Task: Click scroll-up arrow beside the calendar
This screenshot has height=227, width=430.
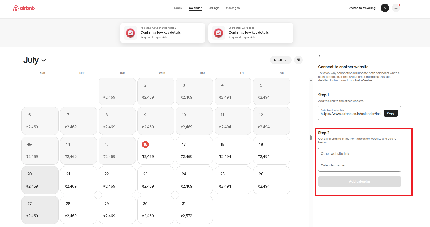Action: tap(311, 80)
